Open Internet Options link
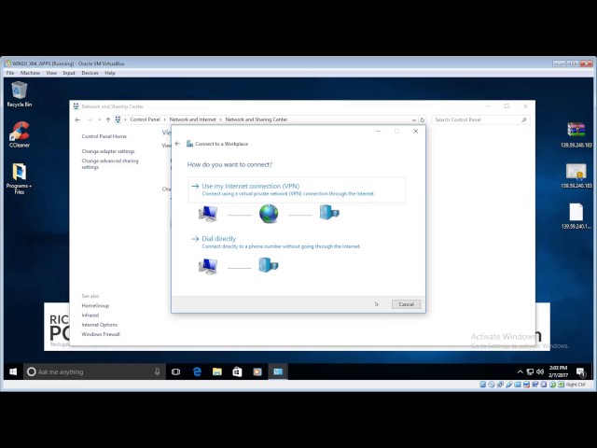Screen dimensions: 597x448 tap(100, 325)
